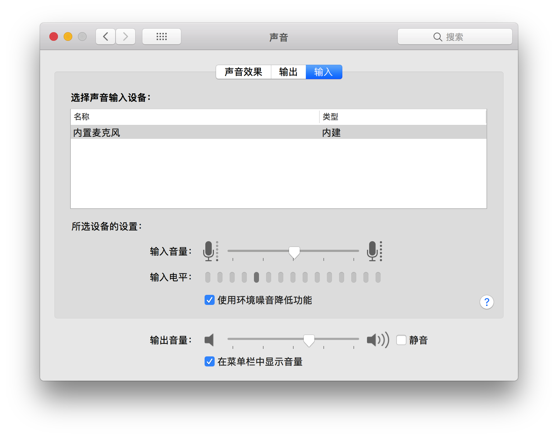The height and width of the screenshot is (438, 558).
Task: Close the 声音 window with red button
Action: coord(54,36)
